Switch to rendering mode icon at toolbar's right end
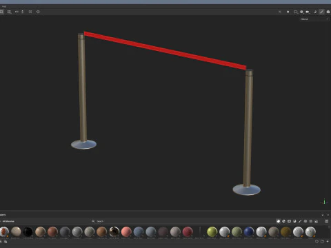The height and width of the screenshot is (248, 331). click(x=328, y=12)
